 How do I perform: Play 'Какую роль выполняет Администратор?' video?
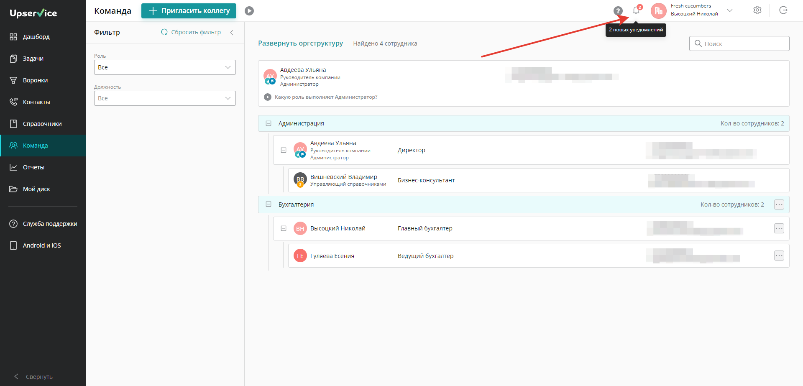(x=268, y=97)
